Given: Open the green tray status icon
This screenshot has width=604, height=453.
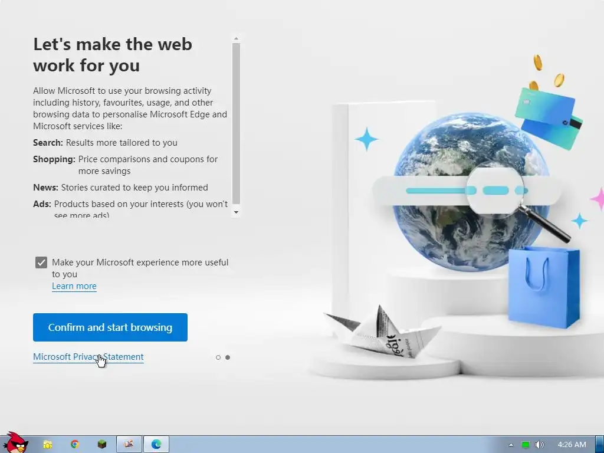Looking at the screenshot, I should [526, 445].
